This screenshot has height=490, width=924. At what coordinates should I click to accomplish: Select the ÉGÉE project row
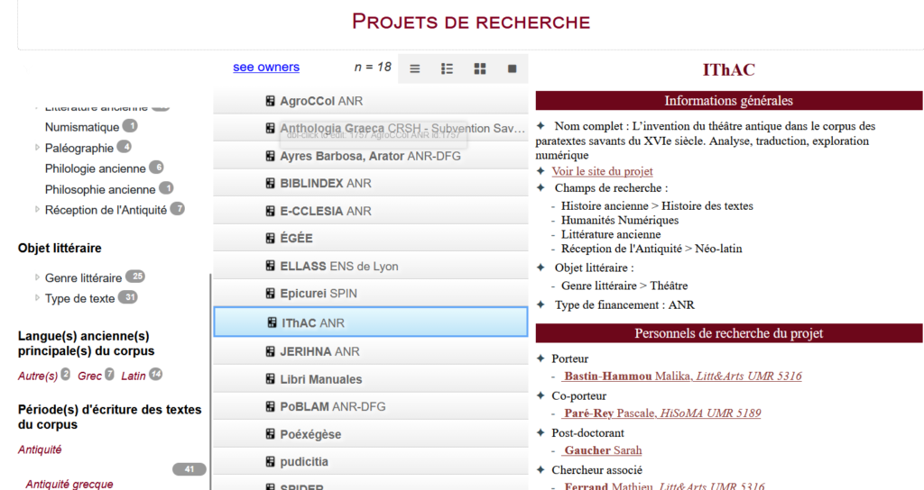[x=371, y=238]
